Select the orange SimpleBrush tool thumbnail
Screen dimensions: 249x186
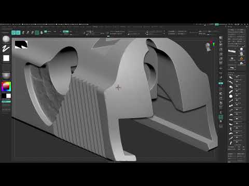242,59
